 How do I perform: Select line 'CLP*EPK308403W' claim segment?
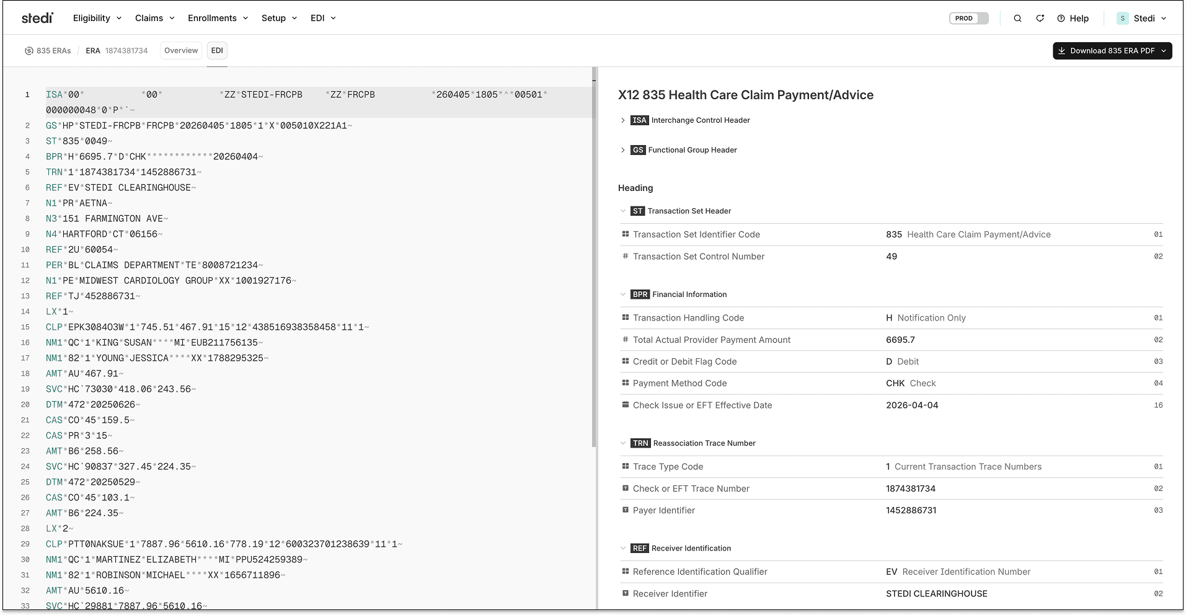pos(207,327)
